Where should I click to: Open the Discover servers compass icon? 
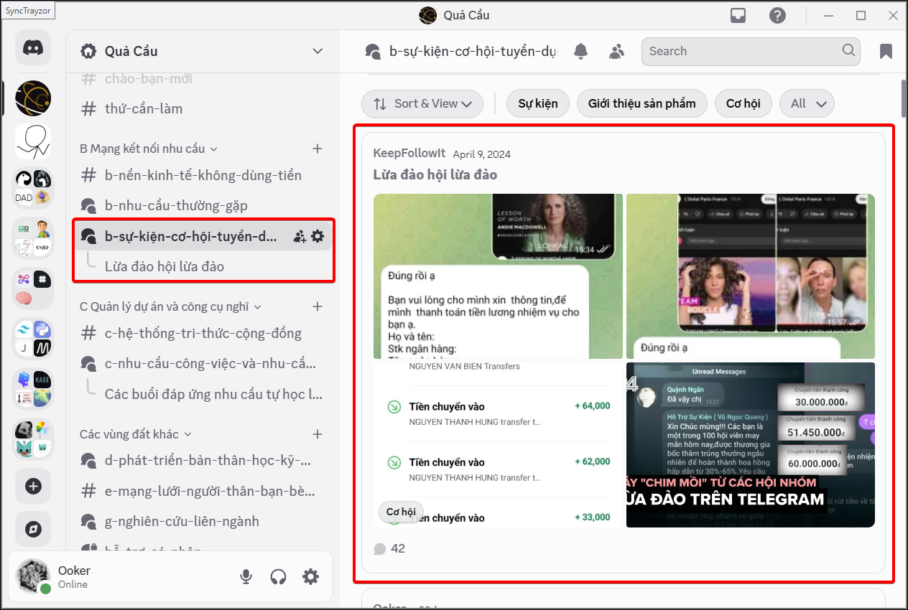[33, 529]
